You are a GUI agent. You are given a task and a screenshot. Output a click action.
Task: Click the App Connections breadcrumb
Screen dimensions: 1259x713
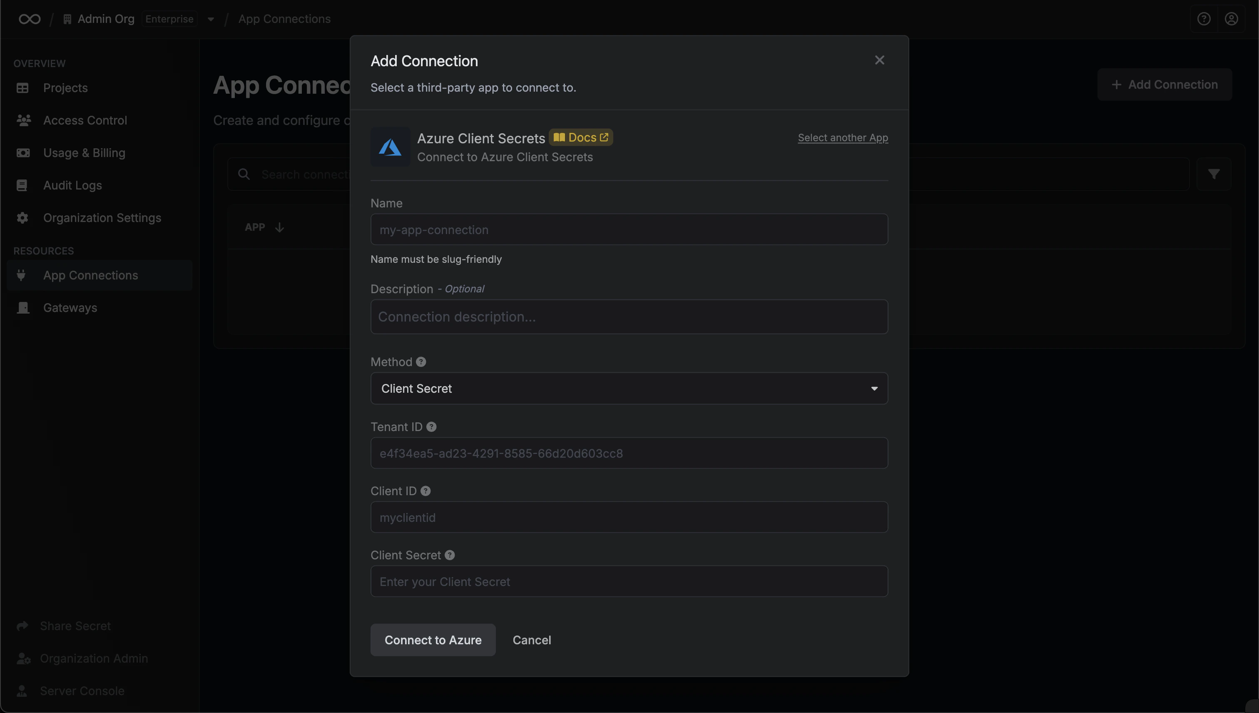pos(284,19)
